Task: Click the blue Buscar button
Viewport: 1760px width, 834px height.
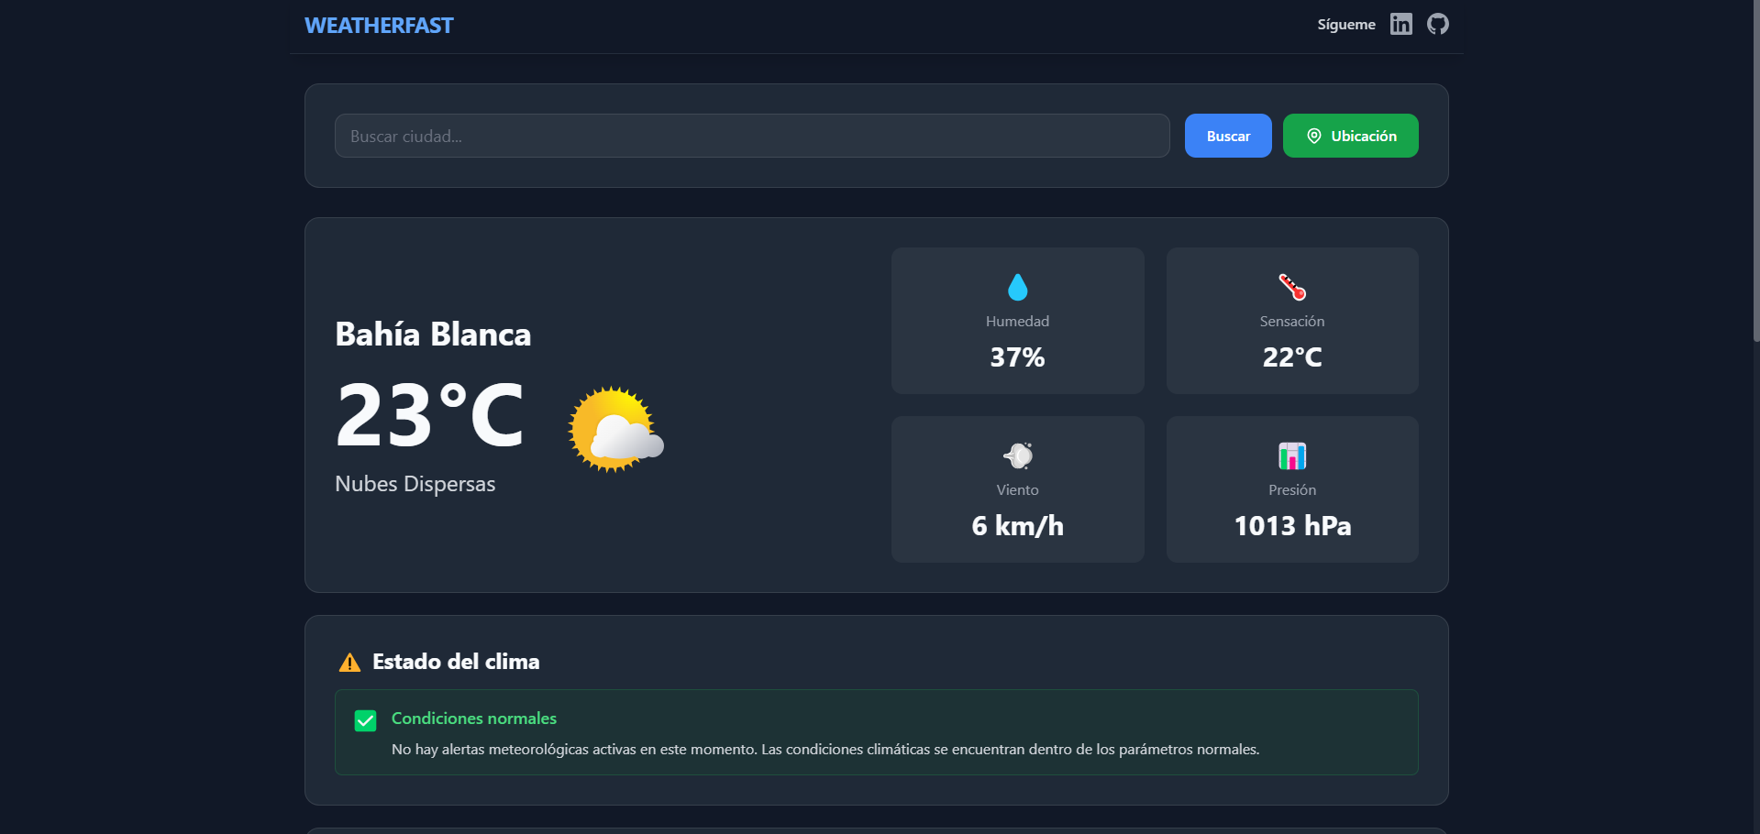Action: click(1228, 136)
